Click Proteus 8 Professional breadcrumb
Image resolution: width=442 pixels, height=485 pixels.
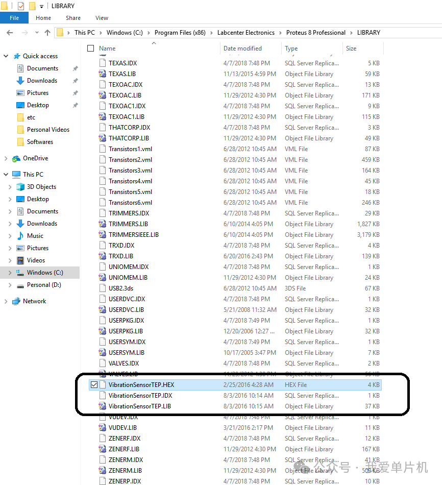coord(316,33)
